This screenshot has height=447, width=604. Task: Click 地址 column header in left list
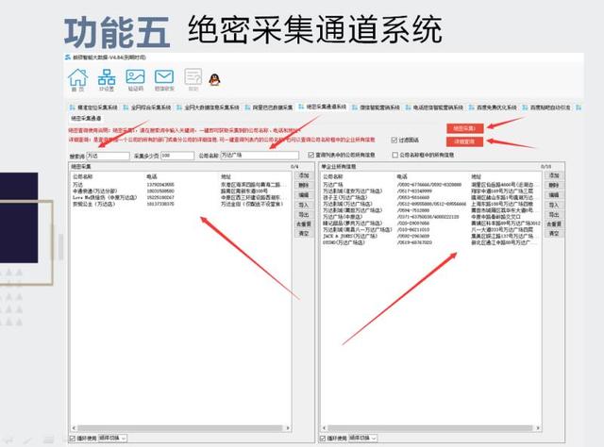(226, 176)
